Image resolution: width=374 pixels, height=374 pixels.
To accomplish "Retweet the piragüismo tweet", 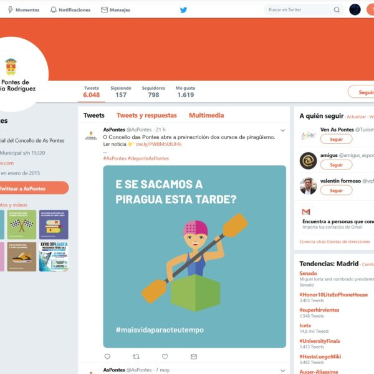I will point(136,357).
